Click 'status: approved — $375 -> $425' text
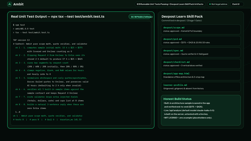This screenshot has width=251, height=141. 187,43
